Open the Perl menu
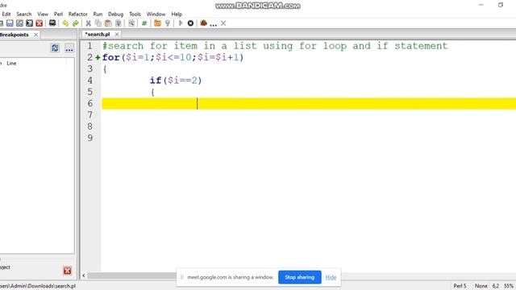 [58, 14]
